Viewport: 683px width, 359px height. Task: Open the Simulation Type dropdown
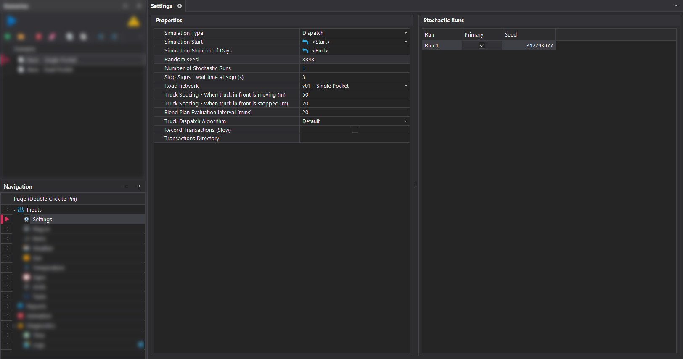pyautogui.click(x=405, y=33)
